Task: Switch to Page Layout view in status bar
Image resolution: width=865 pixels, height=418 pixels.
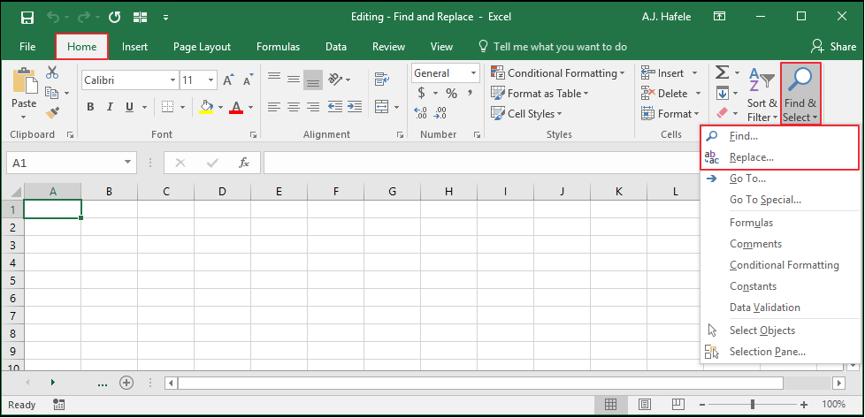Action: (x=645, y=404)
